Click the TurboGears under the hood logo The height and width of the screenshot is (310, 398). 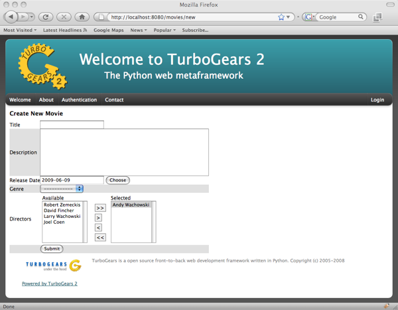tap(54, 266)
